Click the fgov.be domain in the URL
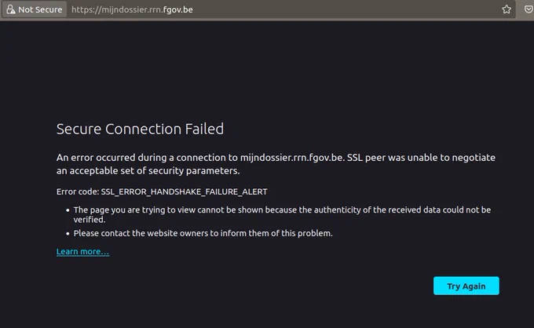Image resolution: width=534 pixels, height=328 pixels. pyautogui.click(x=177, y=9)
